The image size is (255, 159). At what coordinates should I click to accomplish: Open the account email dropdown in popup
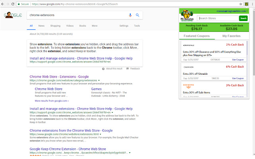pyautogui.click(x=232, y=11)
